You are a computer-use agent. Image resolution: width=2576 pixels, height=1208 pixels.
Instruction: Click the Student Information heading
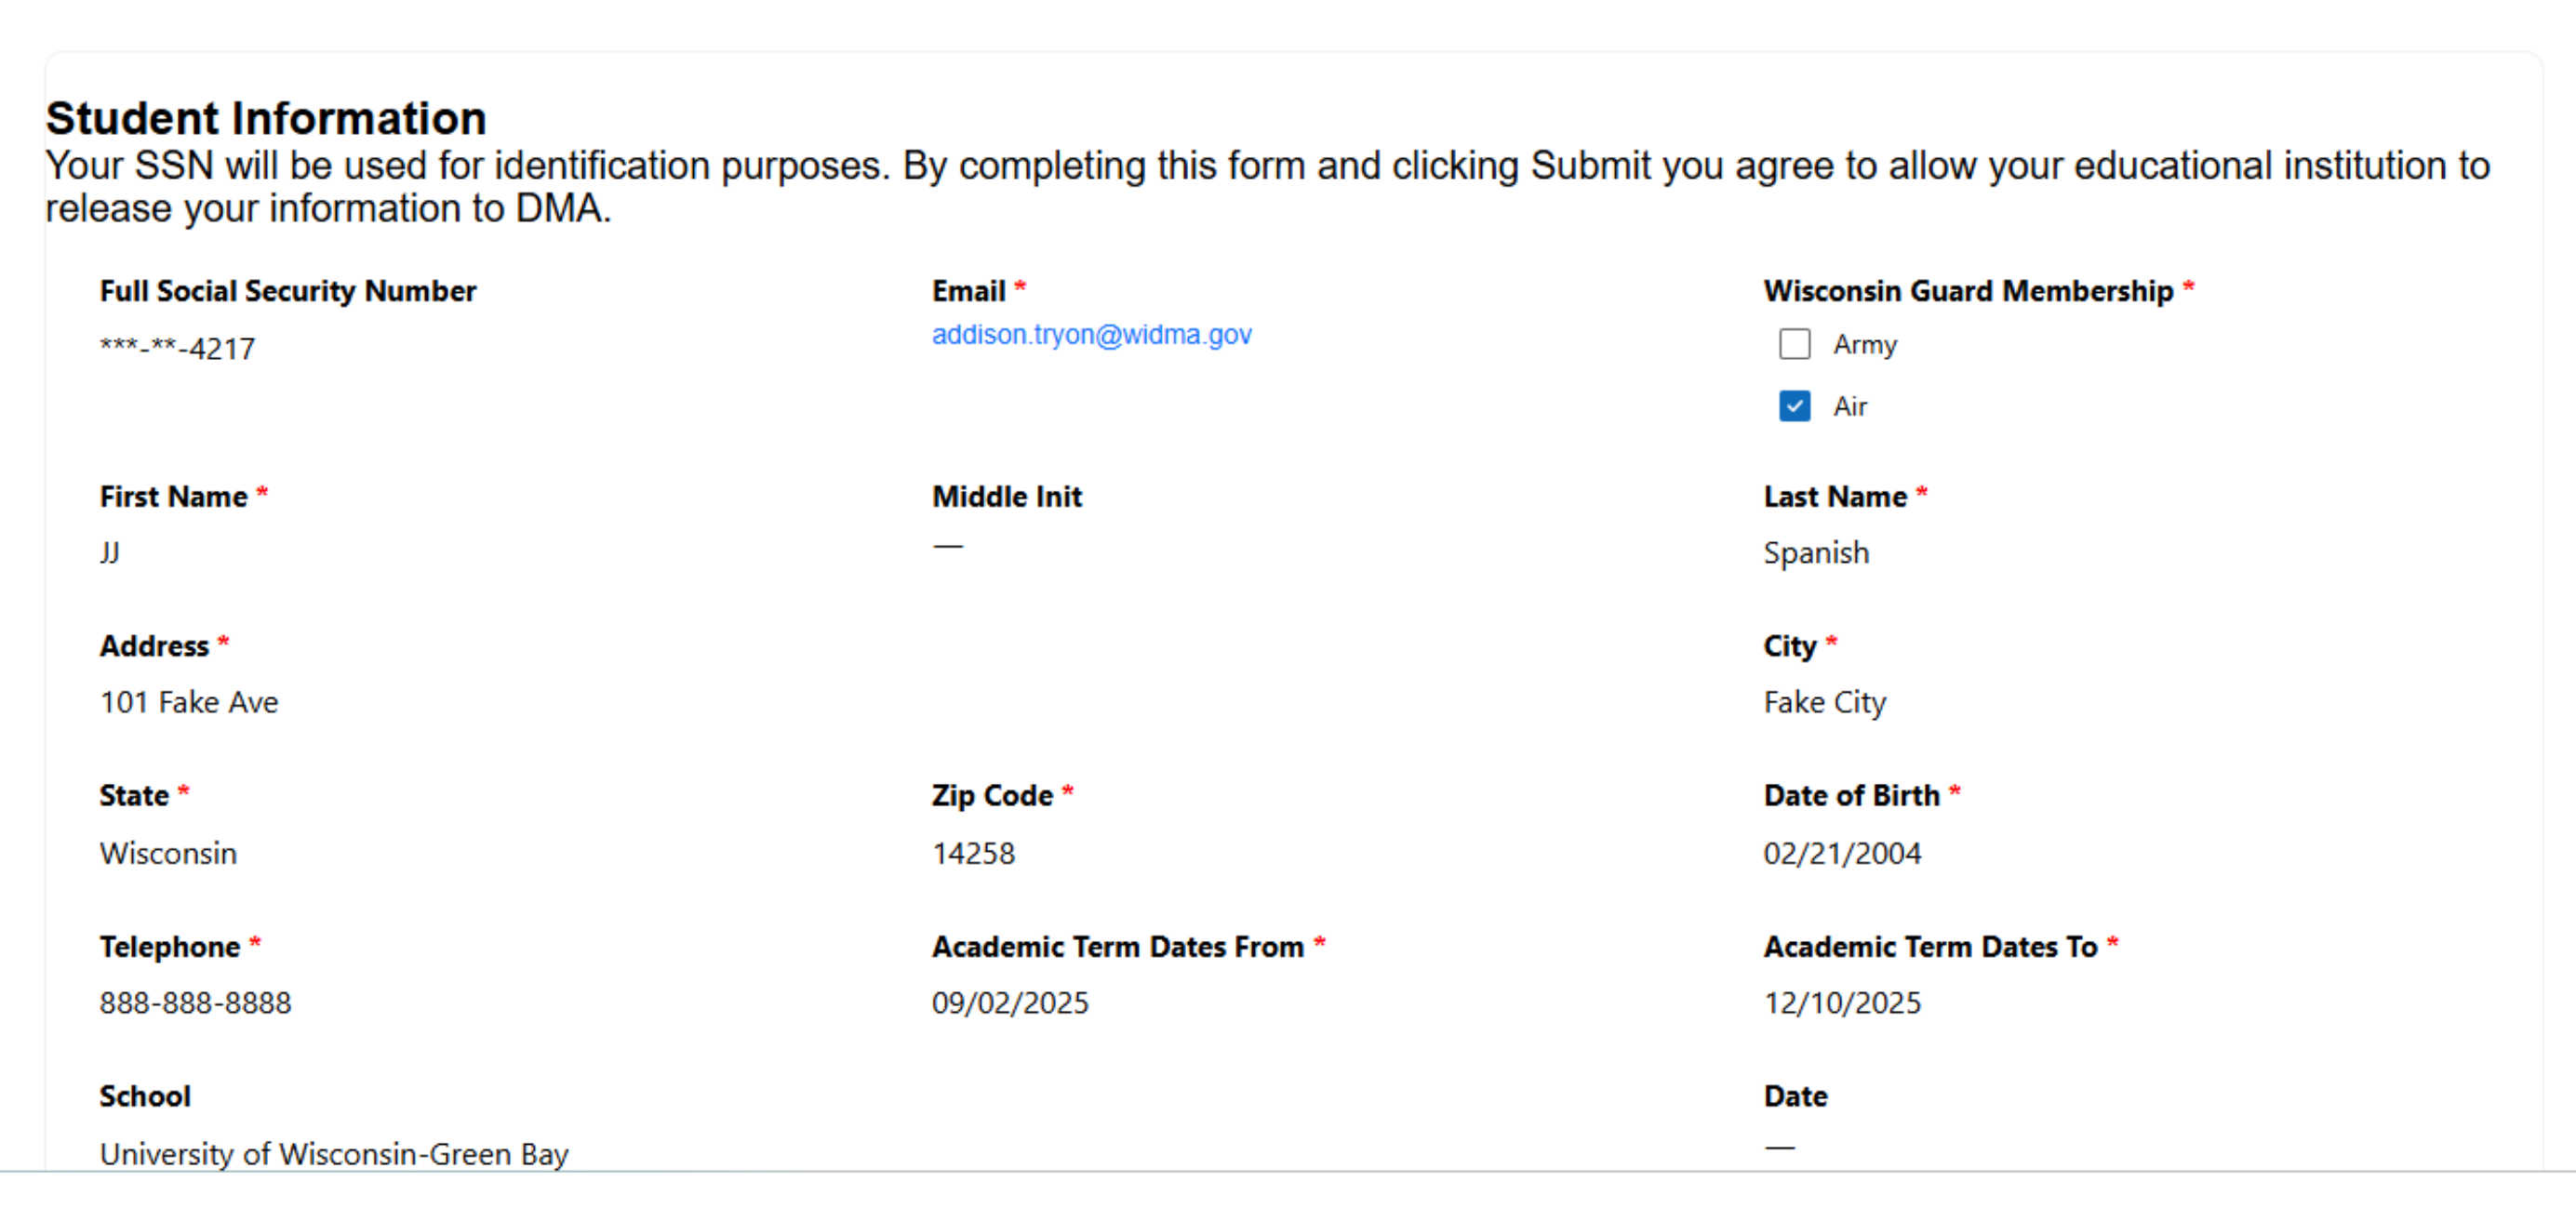click(266, 117)
